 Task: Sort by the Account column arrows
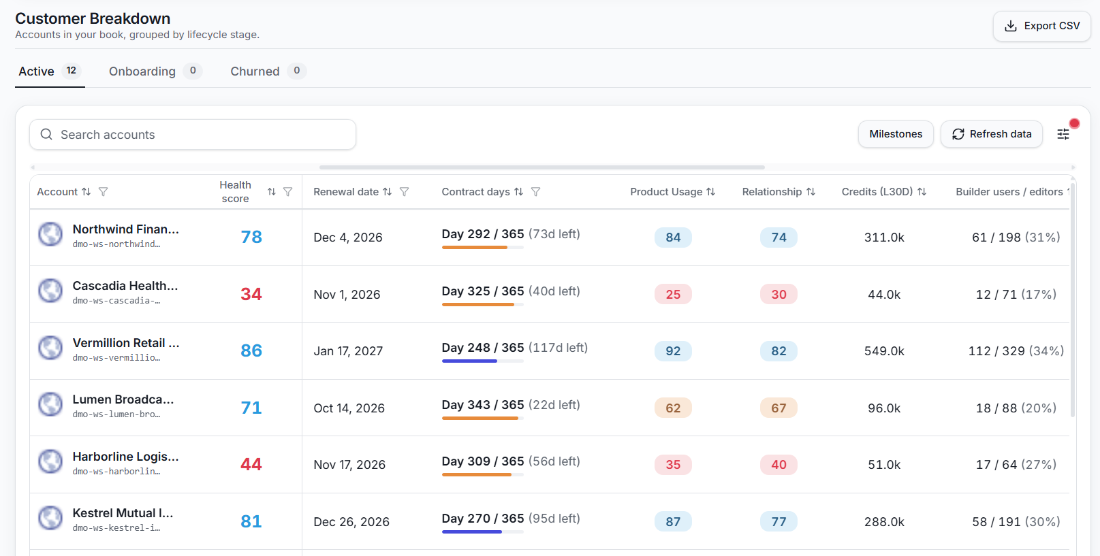click(86, 192)
